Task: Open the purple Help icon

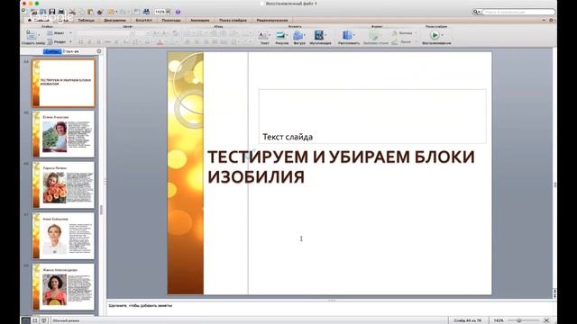Action: (178, 12)
